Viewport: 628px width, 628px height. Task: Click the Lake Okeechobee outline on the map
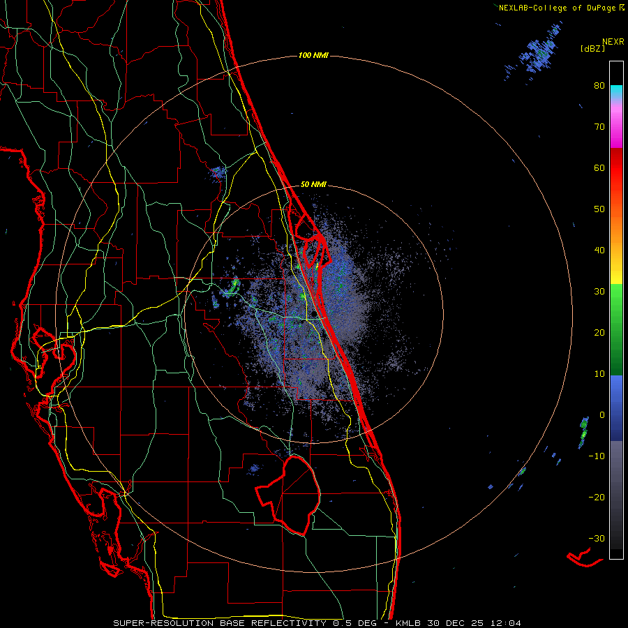click(x=288, y=495)
